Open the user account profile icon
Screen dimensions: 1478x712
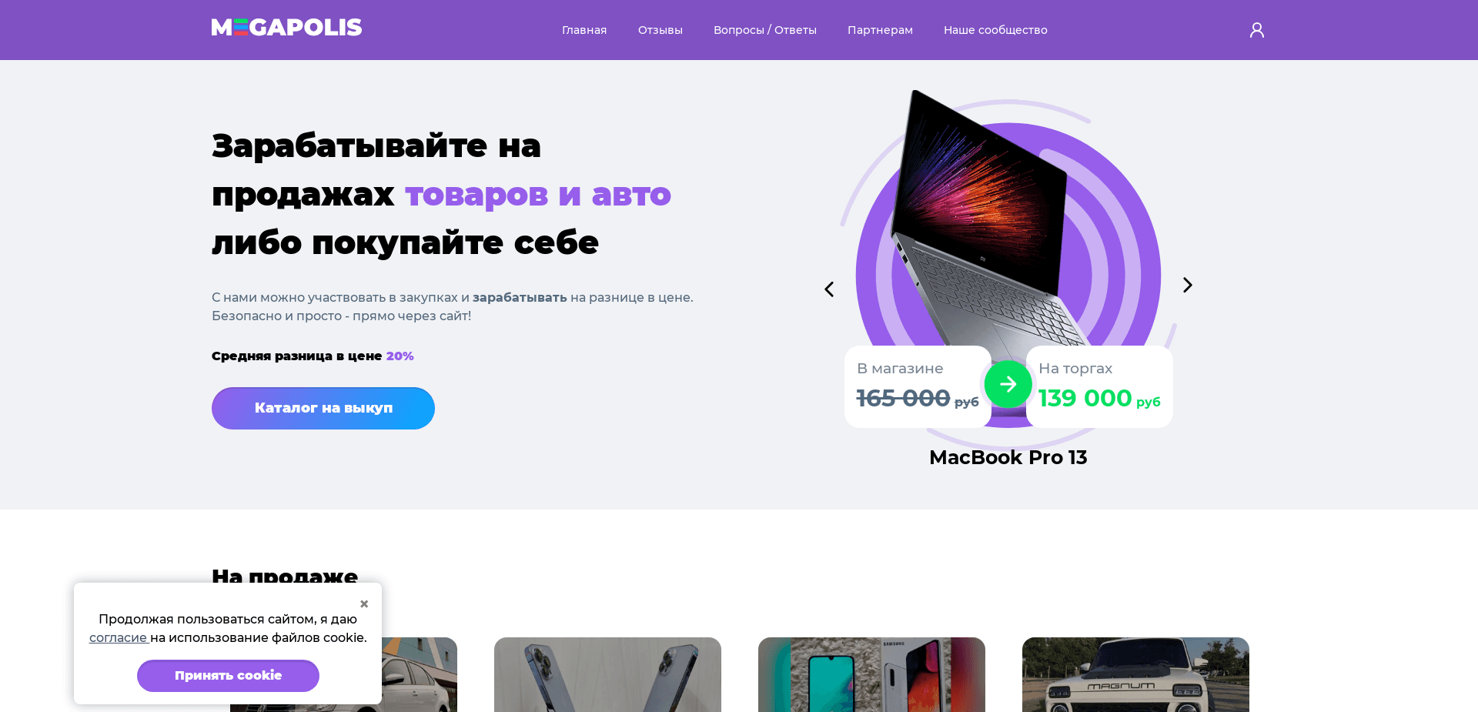coord(1256,30)
